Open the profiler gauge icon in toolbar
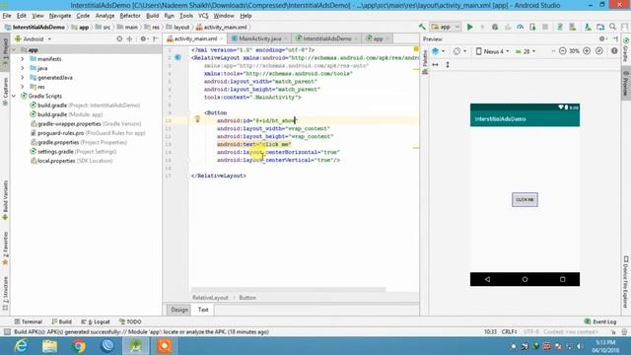The width and height of the screenshot is (631, 355). (x=521, y=27)
